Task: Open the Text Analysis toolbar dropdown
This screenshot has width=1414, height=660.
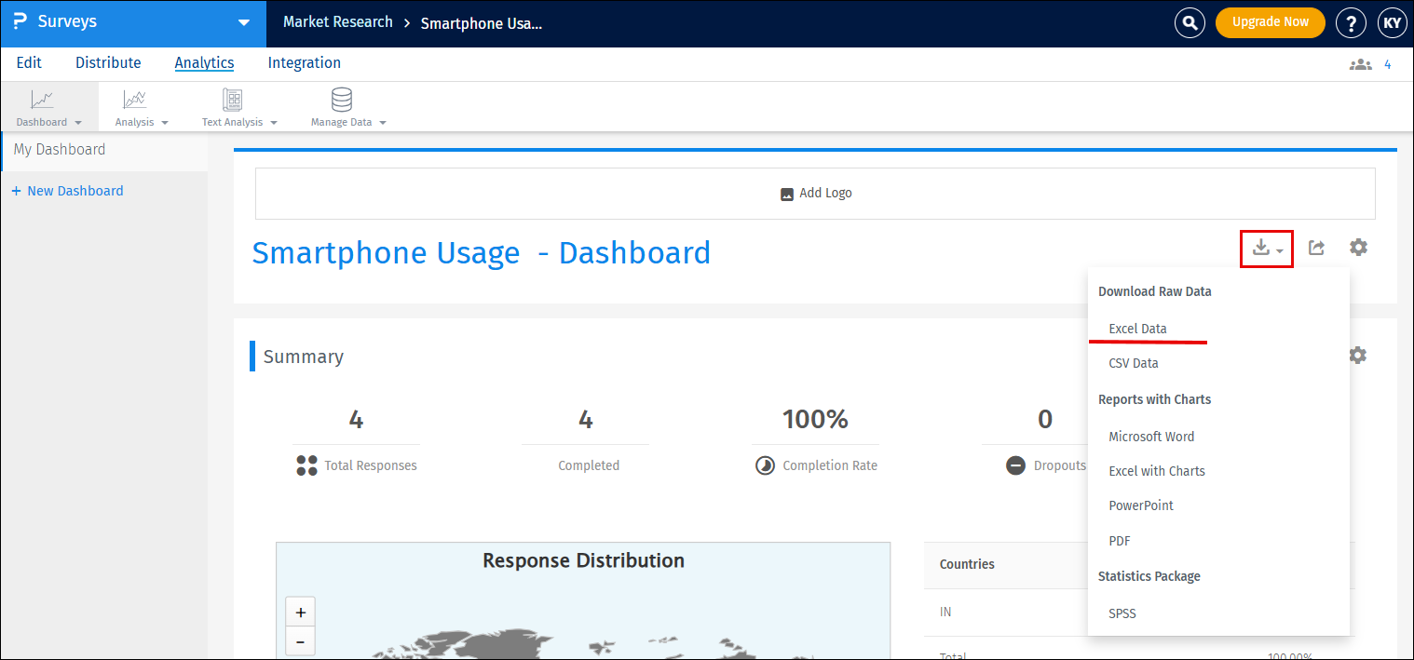Action: [239, 122]
